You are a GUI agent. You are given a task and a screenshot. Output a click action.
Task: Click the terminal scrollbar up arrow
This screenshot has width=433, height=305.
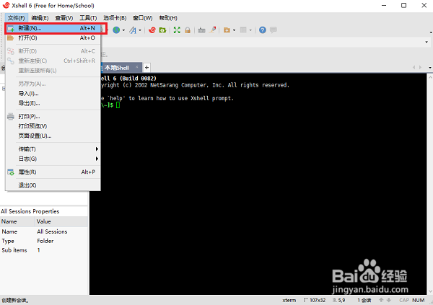click(430, 76)
